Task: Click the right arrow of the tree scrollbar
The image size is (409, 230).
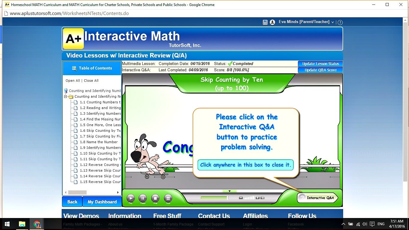Action: (118, 193)
